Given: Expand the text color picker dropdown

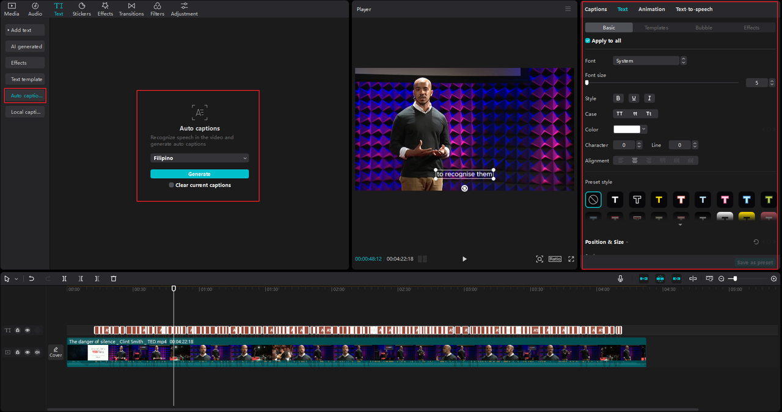Looking at the screenshot, I should tap(644, 129).
